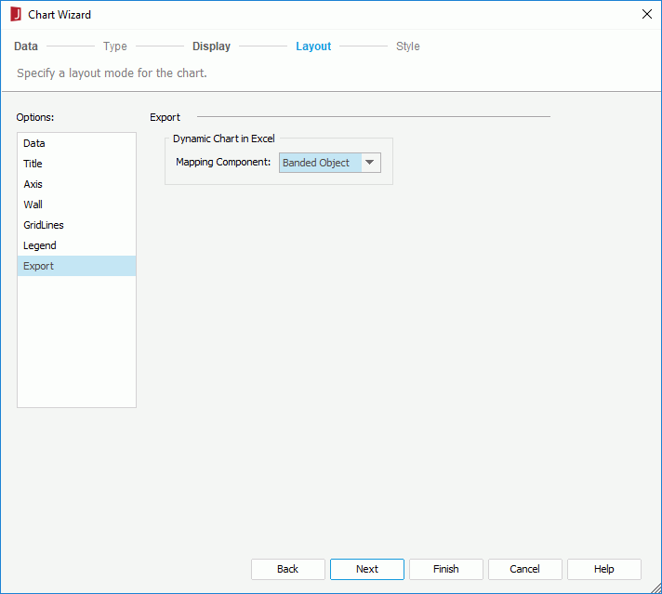Go to the Style wizard step
The image size is (662, 594).
408,46
